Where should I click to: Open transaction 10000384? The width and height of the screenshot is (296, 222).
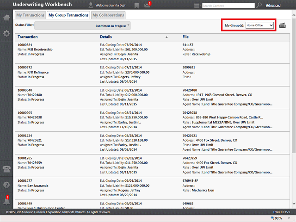(x=25, y=45)
